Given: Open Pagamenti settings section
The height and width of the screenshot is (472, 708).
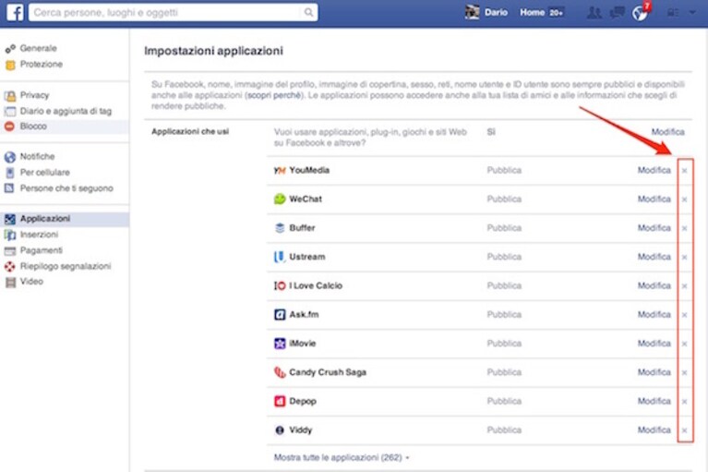Looking at the screenshot, I should [x=42, y=250].
